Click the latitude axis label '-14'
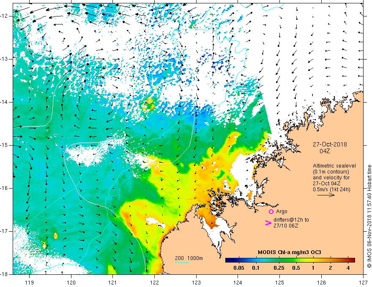The height and width of the screenshot is (287, 372). click(5, 102)
